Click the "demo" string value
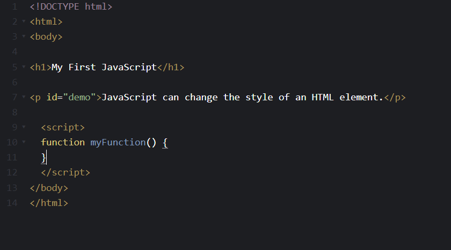 80,97
